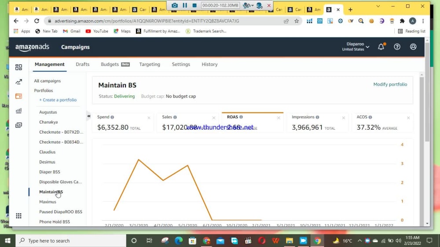Switch to Management tab
The height and width of the screenshot is (247, 440).
coord(50,64)
